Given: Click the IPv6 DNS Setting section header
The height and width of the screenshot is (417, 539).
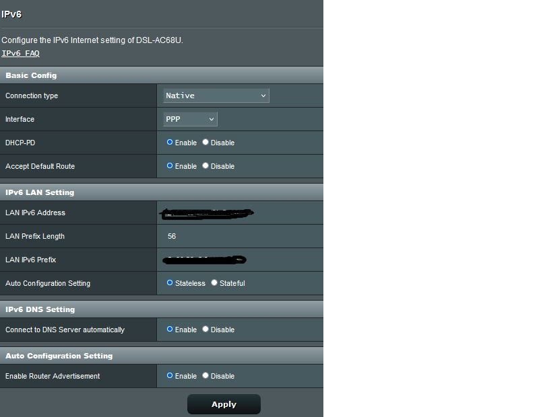Looking at the screenshot, I should click(40, 309).
